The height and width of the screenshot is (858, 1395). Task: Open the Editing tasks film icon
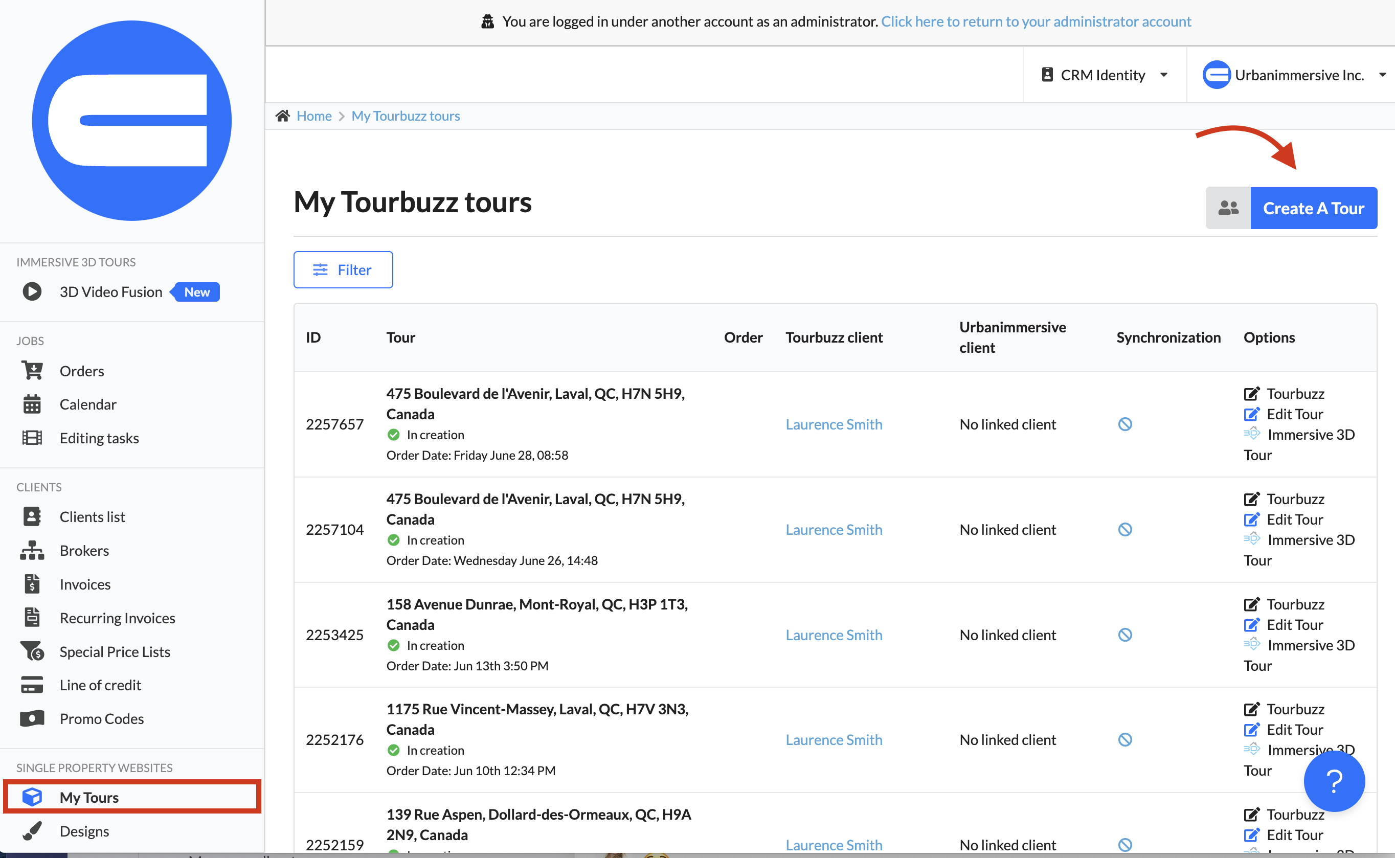(32, 438)
